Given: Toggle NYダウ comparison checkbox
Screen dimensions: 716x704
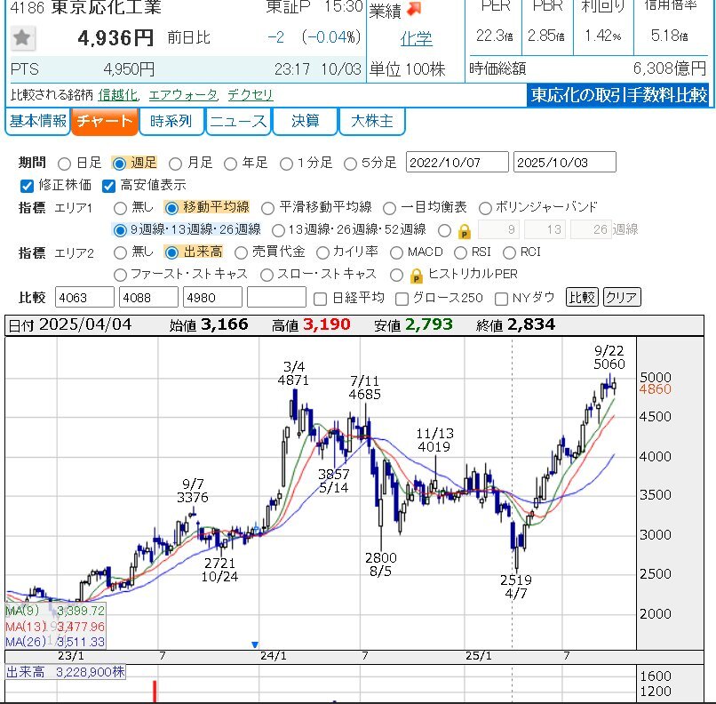Looking at the screenshot, I should (501, 300).
